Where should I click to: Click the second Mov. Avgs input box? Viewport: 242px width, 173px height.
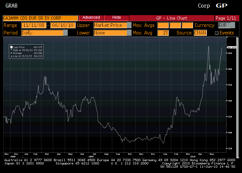pos(175,25)
